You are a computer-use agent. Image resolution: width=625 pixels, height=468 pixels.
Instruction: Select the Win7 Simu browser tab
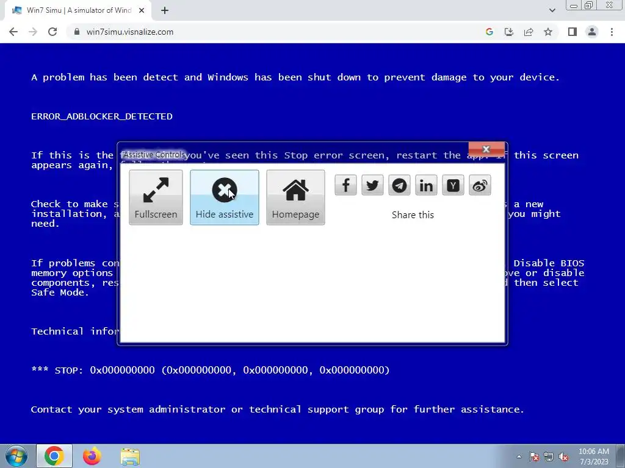click(78, 10)
